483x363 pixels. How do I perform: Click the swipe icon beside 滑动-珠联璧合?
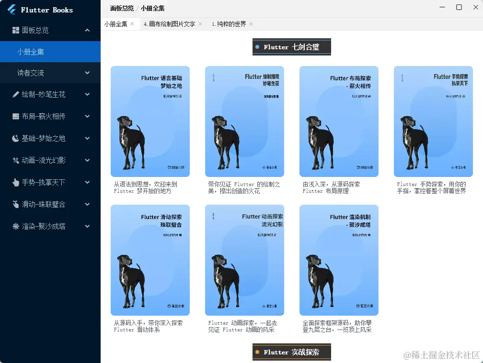point(15,204)
